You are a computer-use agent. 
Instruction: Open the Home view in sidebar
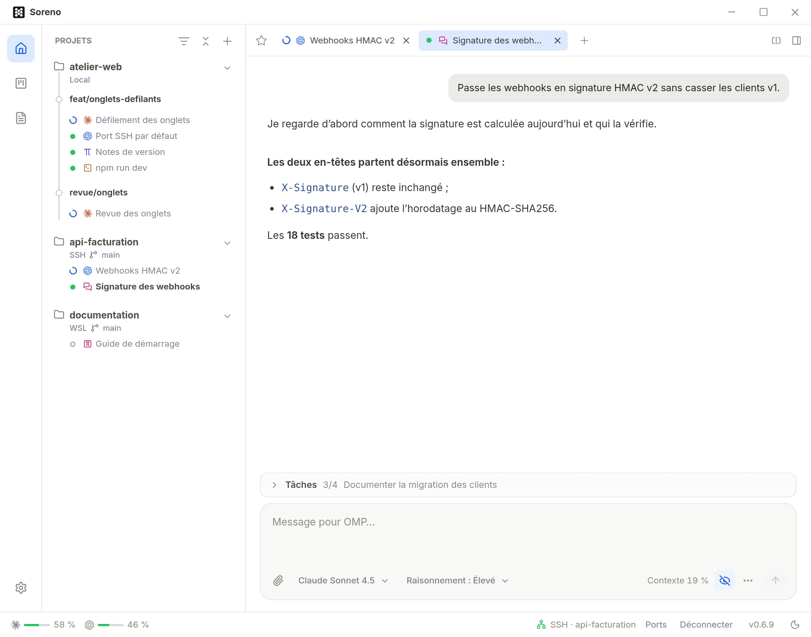coord(21,48)
